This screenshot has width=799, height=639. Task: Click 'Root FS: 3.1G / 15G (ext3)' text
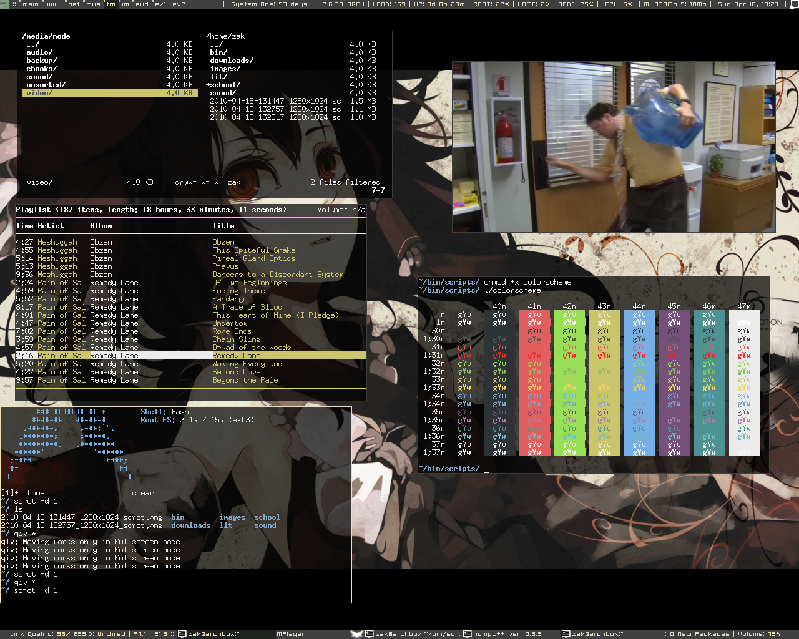[x=197, y=420]
